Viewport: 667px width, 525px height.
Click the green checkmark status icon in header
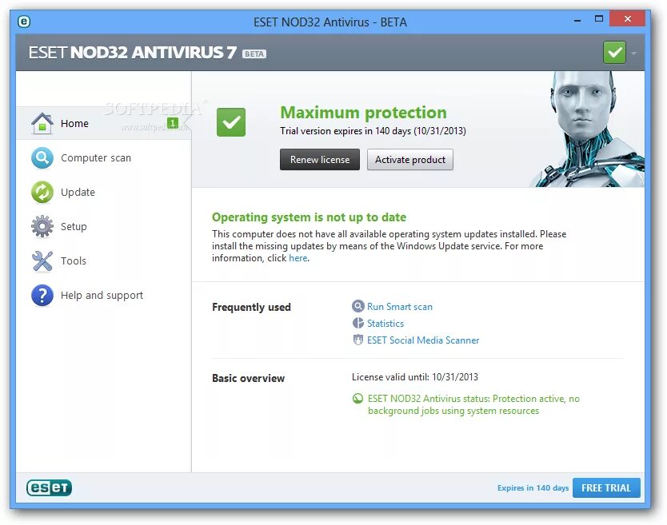click(x=614, y=52)
